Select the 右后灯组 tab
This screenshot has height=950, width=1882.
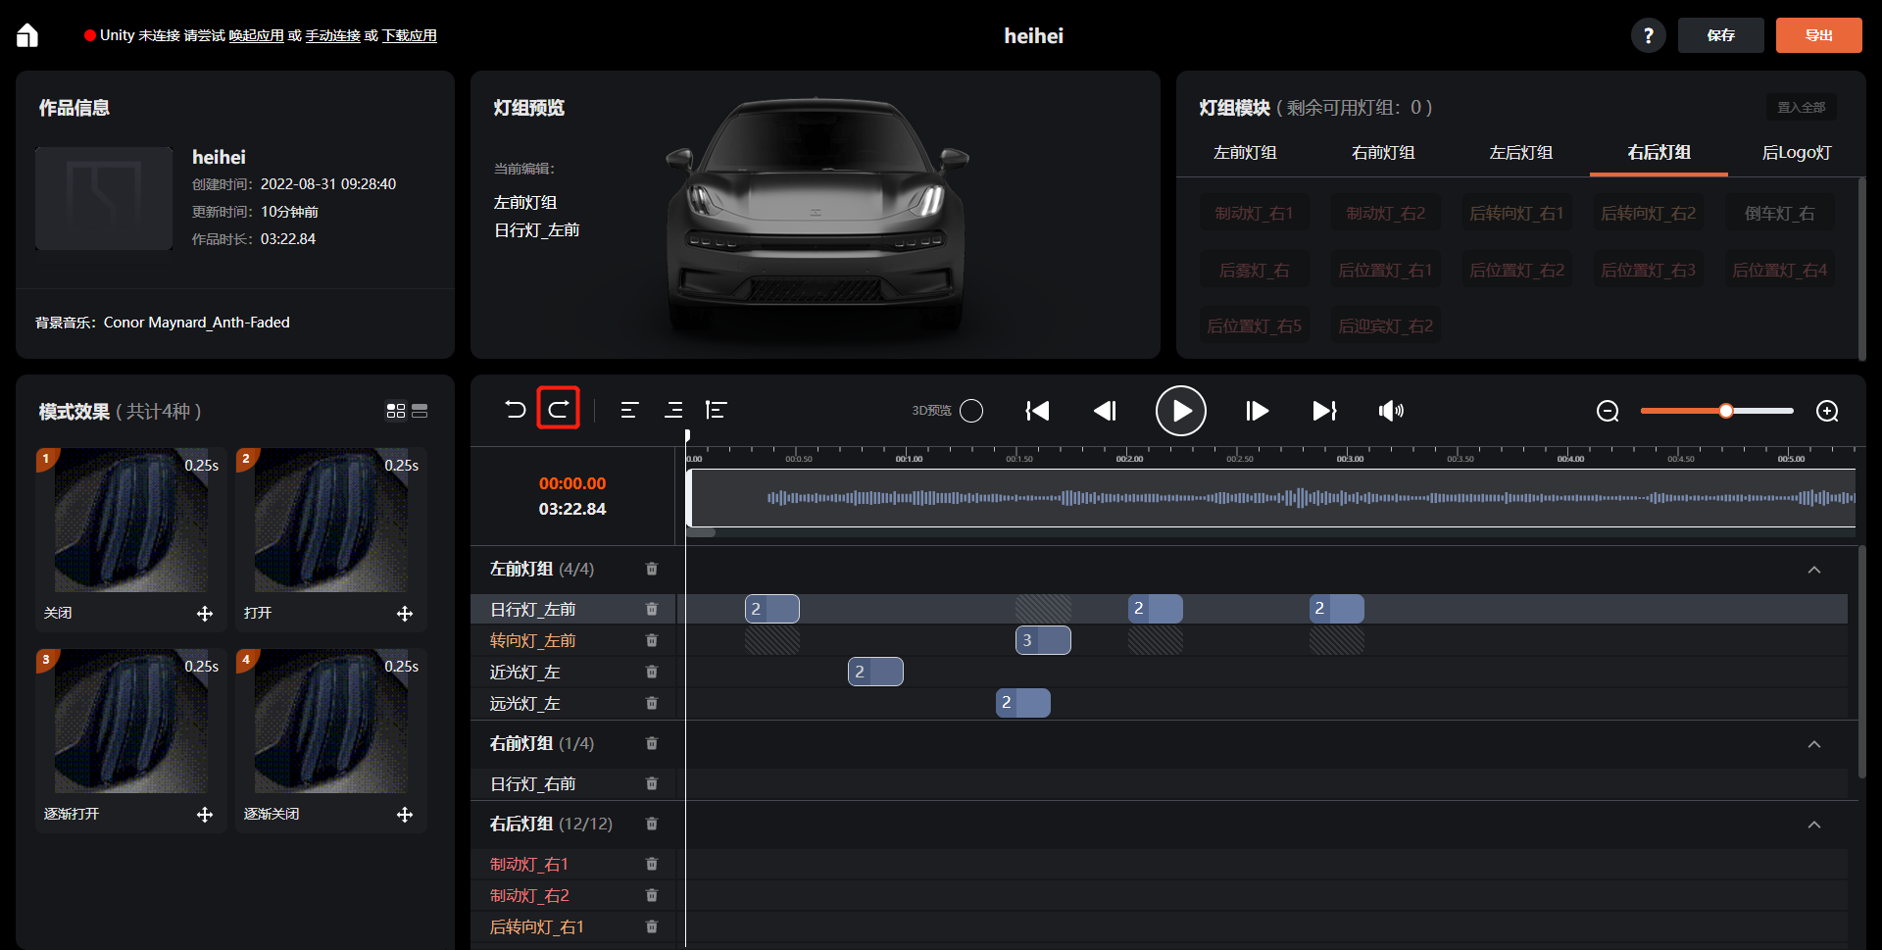[x=1659, y=153]
